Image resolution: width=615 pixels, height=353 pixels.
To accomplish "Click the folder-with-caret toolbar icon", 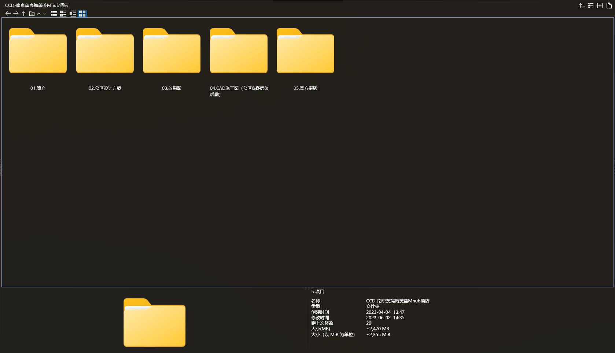I will pos(32,14).
